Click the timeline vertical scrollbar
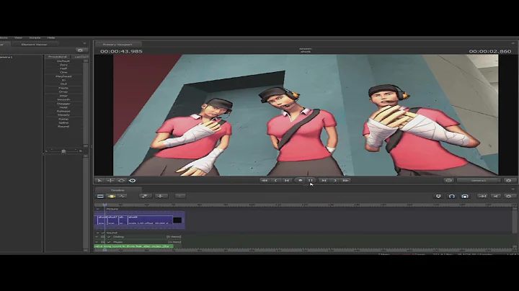Viewport: 519px width, 291px height. (515, 222)
